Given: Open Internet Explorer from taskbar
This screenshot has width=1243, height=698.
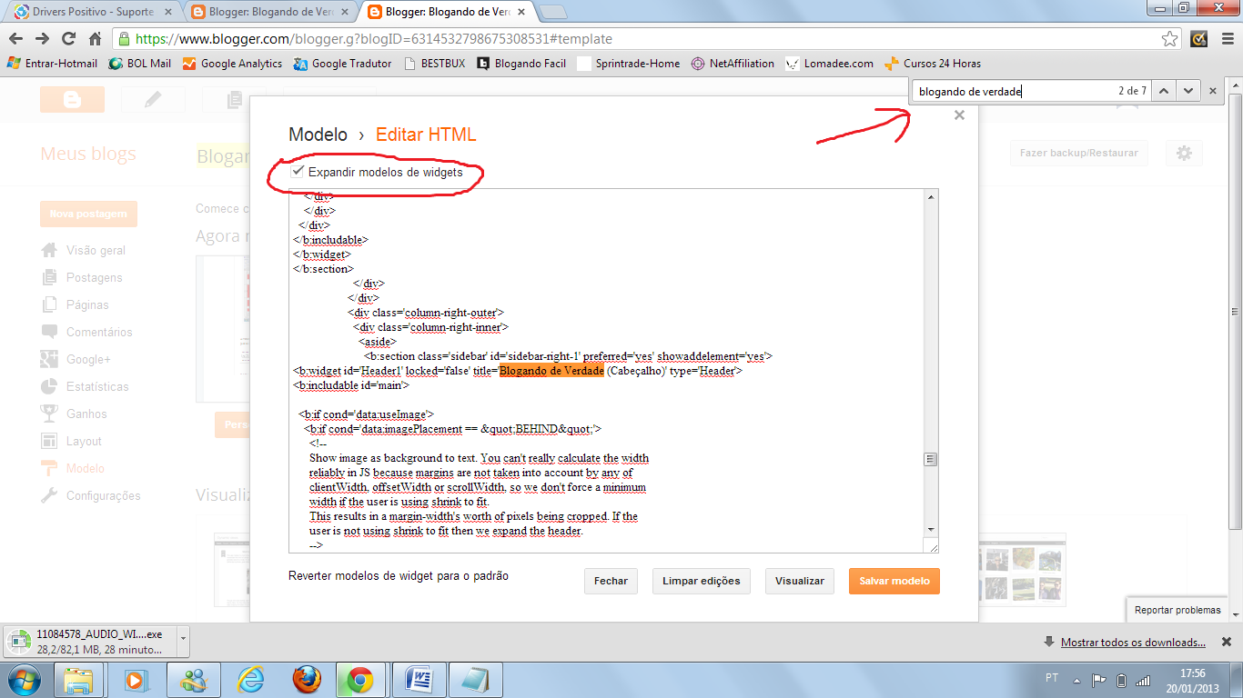Looking at the screenshot, I should tap(250, 679).
